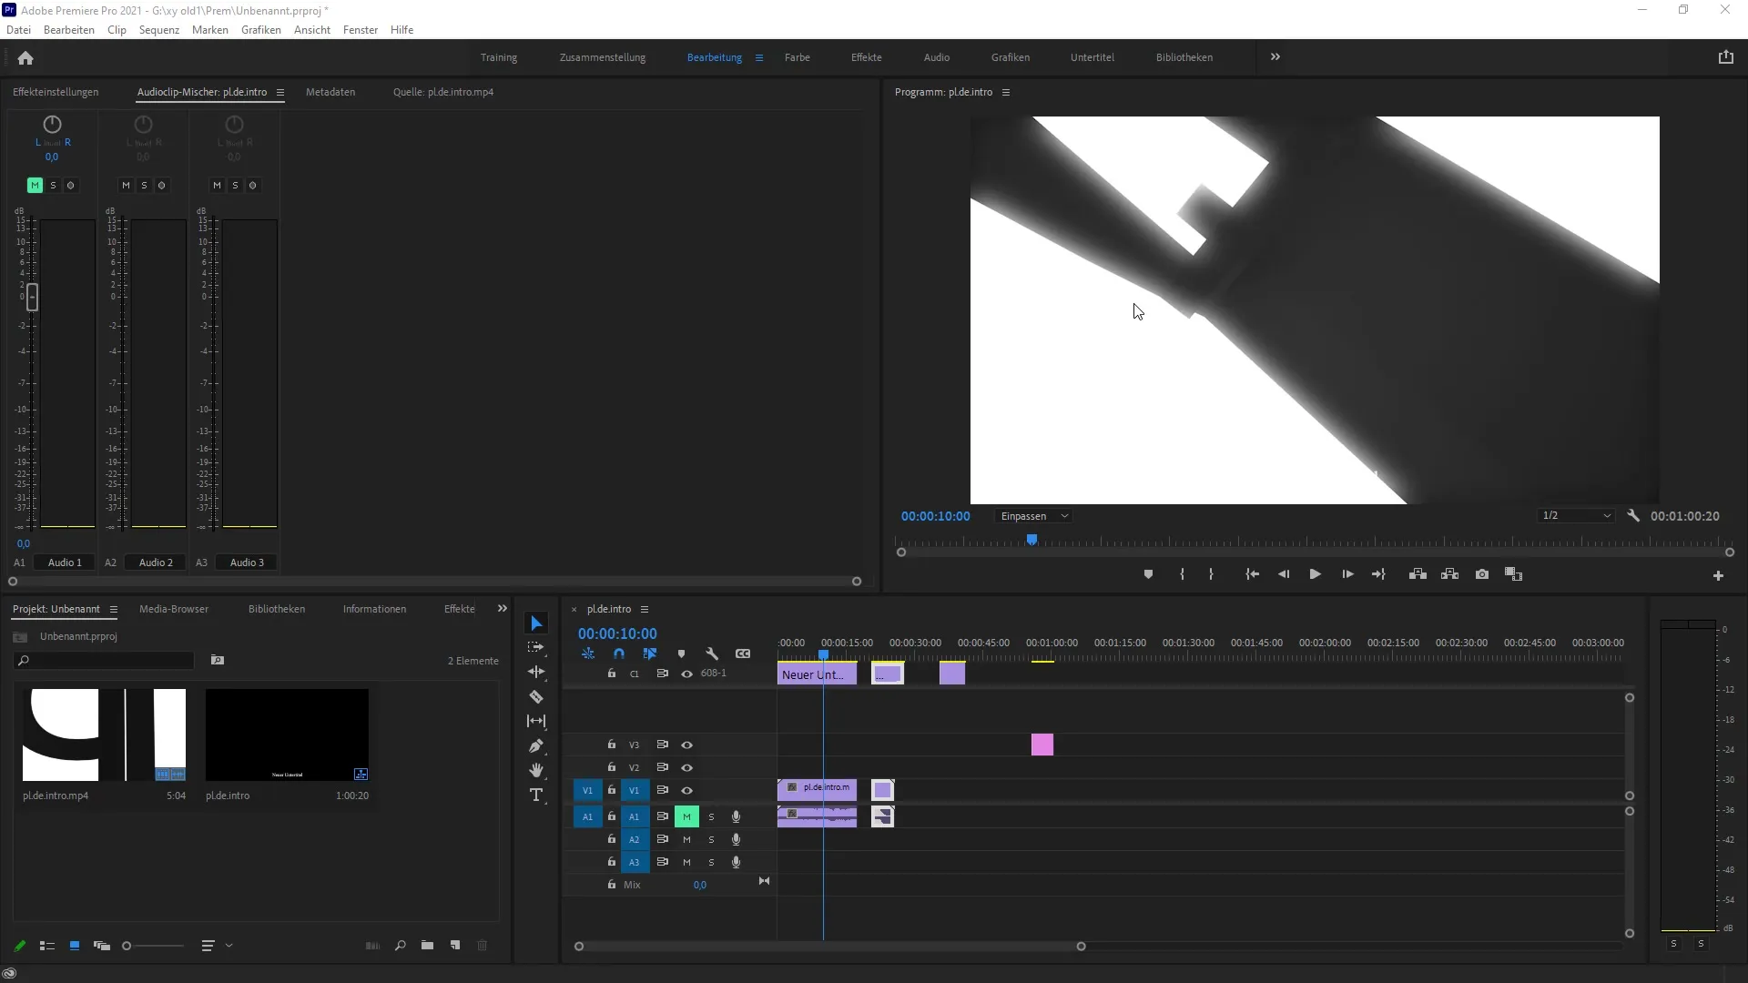
Task: Solo the A2 timeline track
Action: tap(711, 839)
